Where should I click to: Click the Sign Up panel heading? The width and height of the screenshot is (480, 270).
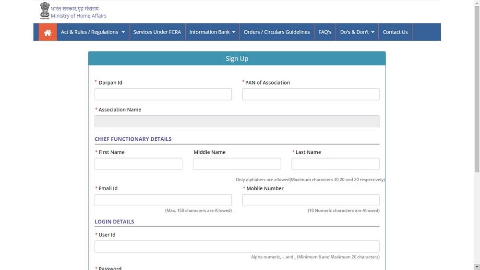click(x=237, y=59)
